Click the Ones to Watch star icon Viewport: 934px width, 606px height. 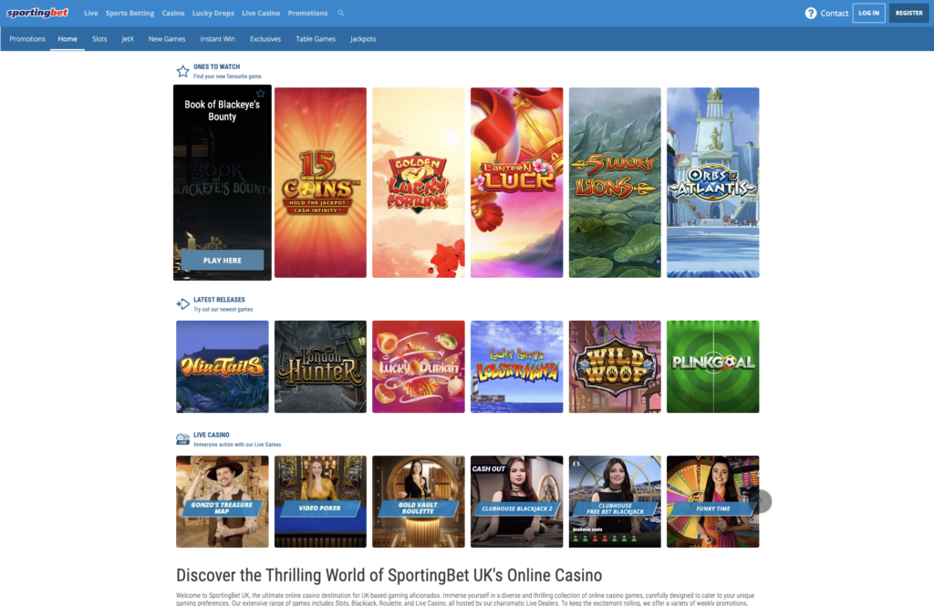[182, 70]
